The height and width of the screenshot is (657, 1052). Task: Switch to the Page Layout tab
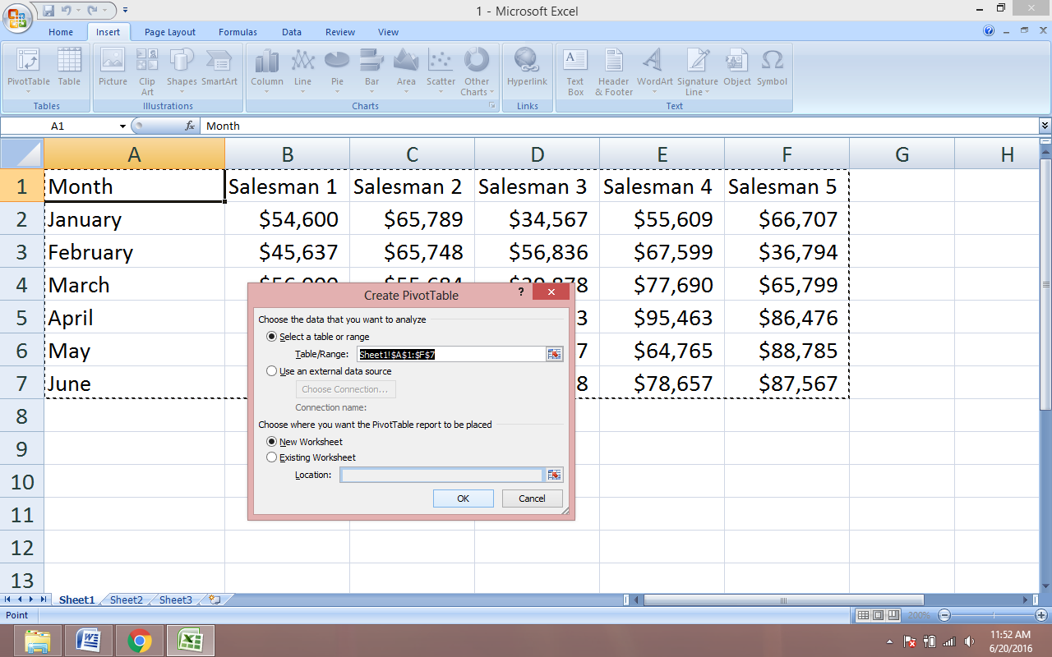click(170, 32)
